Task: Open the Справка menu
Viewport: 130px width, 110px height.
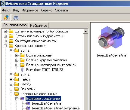Action: pos(61,10)
